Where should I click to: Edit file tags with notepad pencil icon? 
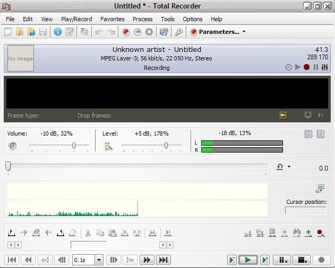click(x=70, y=32)
